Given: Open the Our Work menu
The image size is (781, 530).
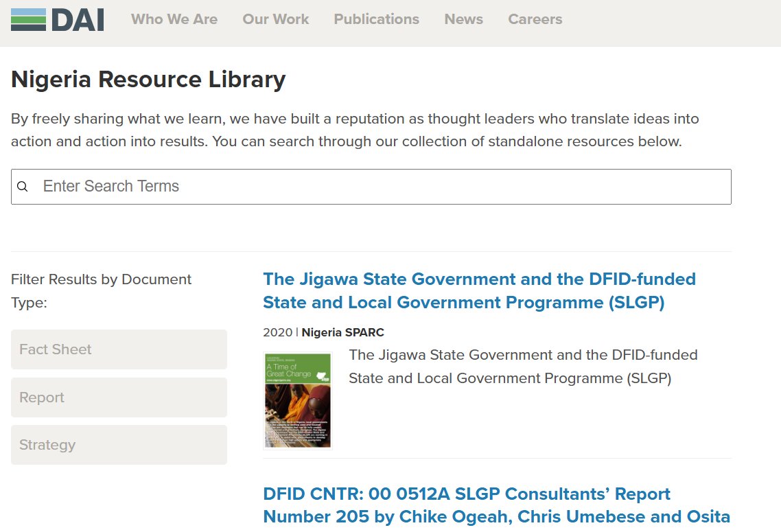Looking at the screenshot, I should [275, 19].
